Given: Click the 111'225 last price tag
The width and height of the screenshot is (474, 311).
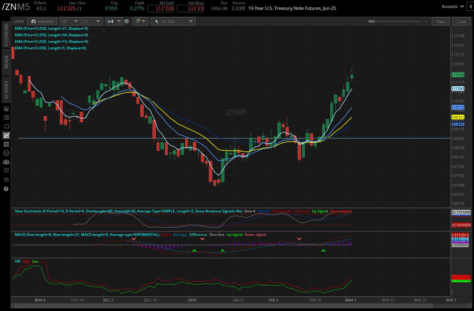Looking at the screenshot, I should (458, 75).
